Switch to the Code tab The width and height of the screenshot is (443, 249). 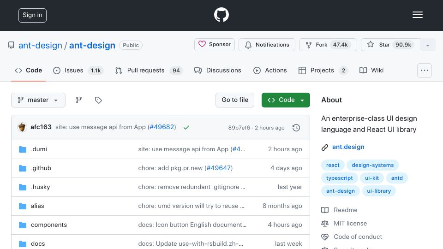coord(28,70)
